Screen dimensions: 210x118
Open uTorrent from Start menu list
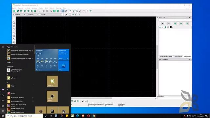click(20, 78)
